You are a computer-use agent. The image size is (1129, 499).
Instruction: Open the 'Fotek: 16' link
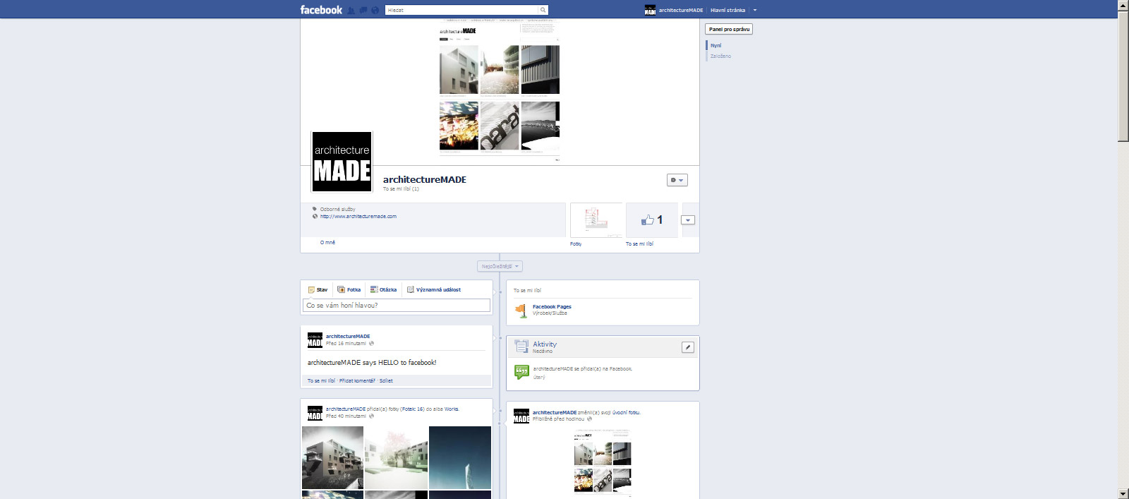pos(413,409)
